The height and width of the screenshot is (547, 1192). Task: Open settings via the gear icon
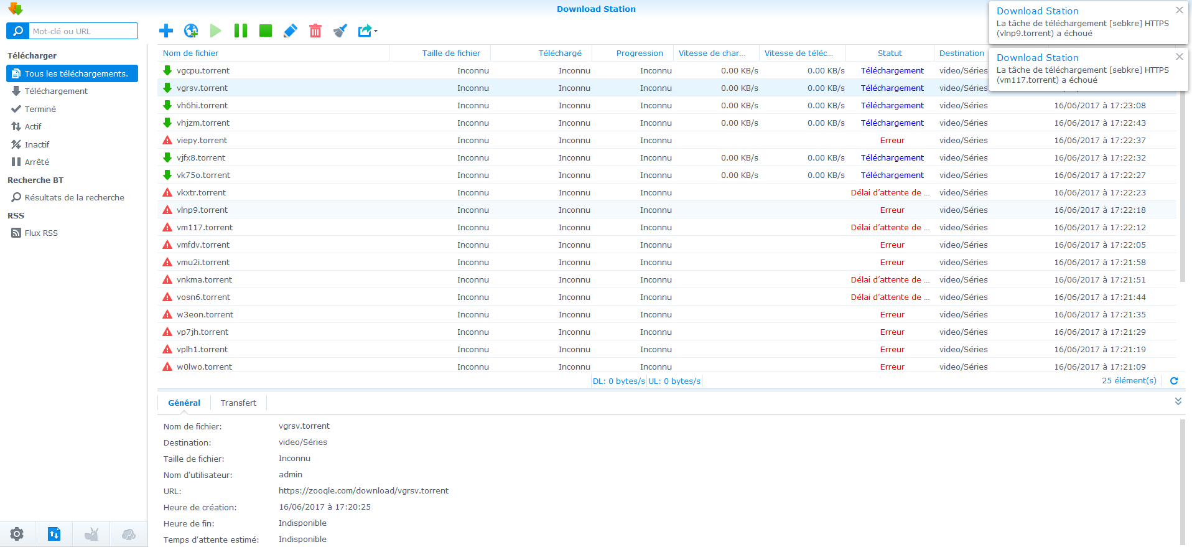pyautogui.click(x=17, y=534)
